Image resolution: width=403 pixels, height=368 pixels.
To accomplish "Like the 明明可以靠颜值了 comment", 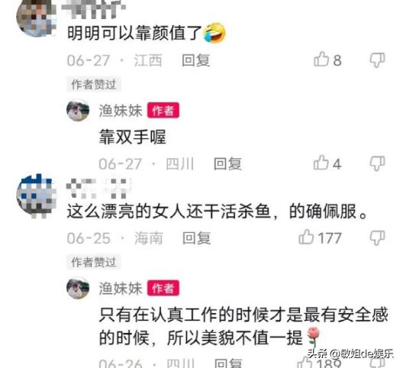I will 321,59.
